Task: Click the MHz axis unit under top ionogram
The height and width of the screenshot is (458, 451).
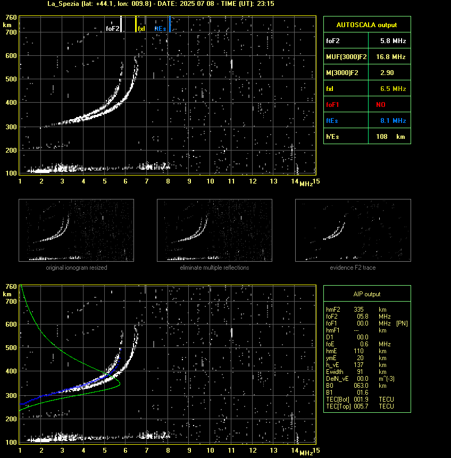Action: point(306,184)
